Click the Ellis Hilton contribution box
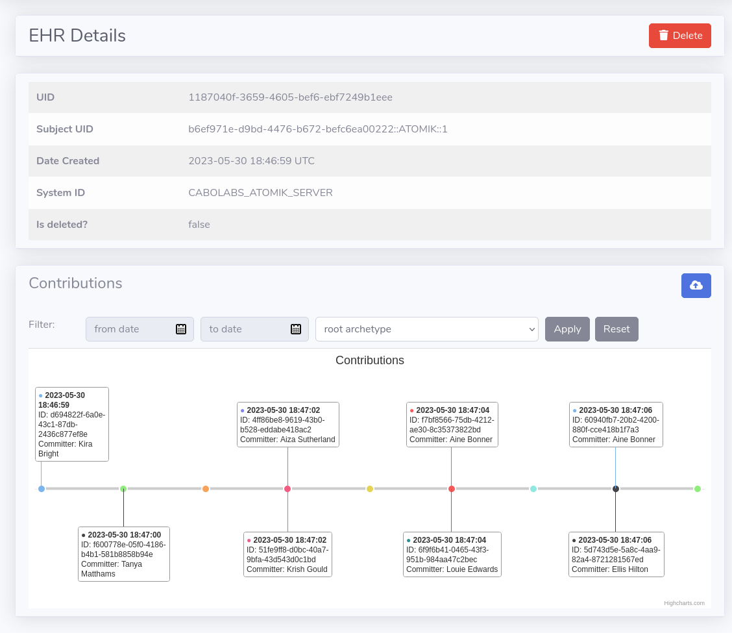This screenshot has height=633, width=732. click(x=616, y=554)
